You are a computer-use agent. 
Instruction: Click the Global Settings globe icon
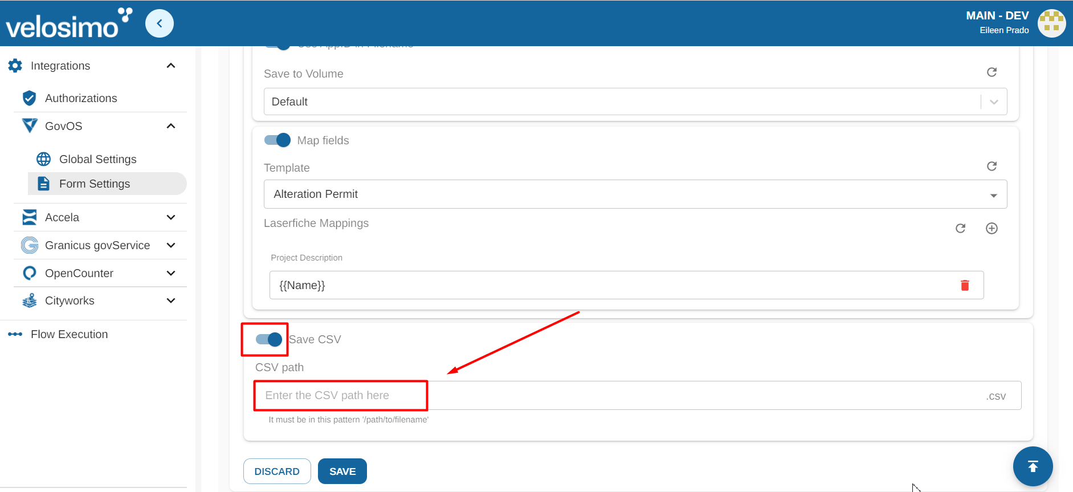[43, 159]
